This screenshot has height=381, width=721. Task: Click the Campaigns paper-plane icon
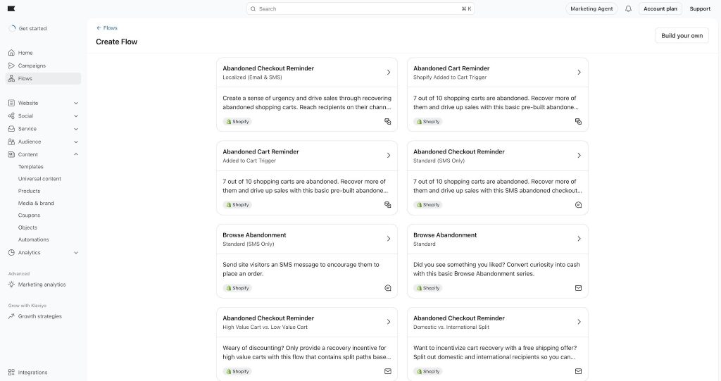(x=11, y=65)
